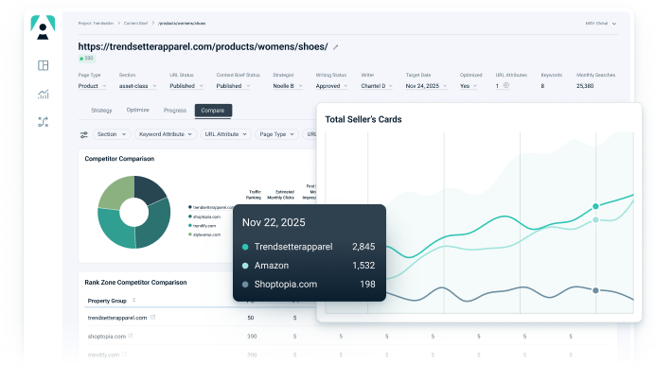Open the Target Date Nov 24, 2025 dropdown
The width and height of the screenshot is (655, 382).
pyautogui.click(x=427, y=85)
